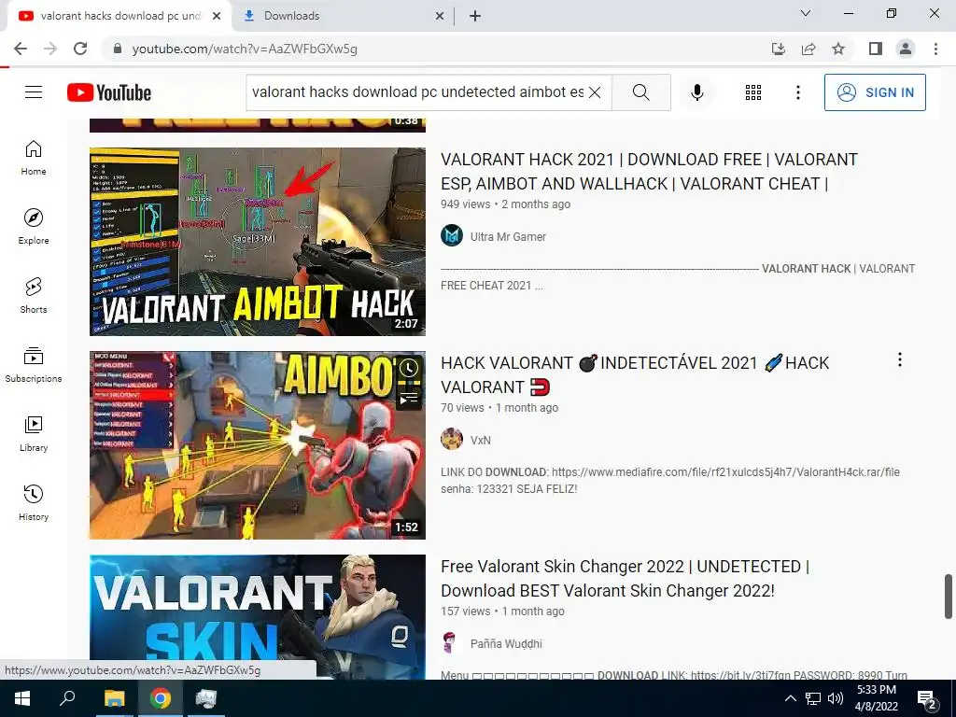
Task: Open YouTube settings three-dot menu
Action: 797,92
